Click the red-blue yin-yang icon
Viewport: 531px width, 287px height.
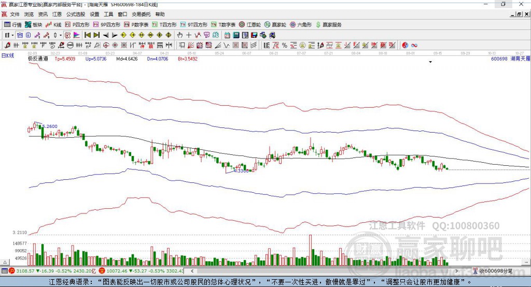click(405, 45)
